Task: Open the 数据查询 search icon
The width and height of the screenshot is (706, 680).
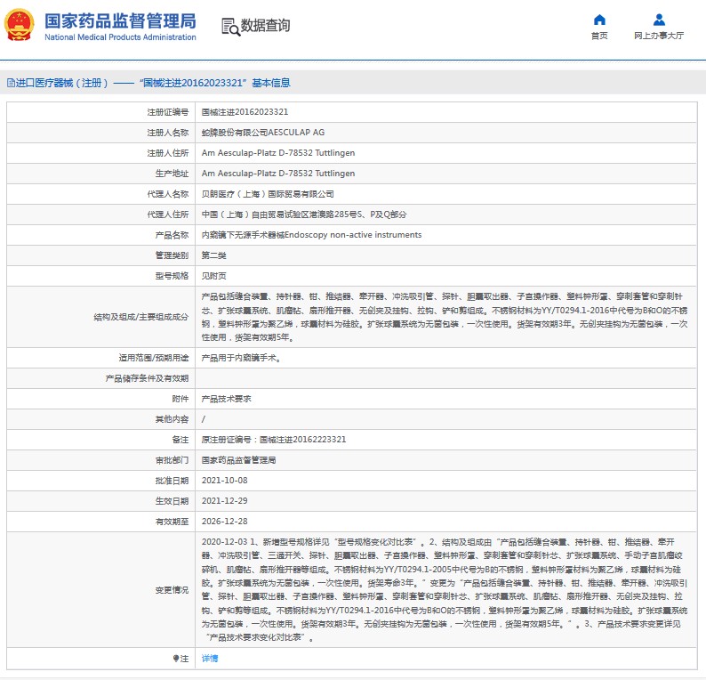Action: pos(231,27)
